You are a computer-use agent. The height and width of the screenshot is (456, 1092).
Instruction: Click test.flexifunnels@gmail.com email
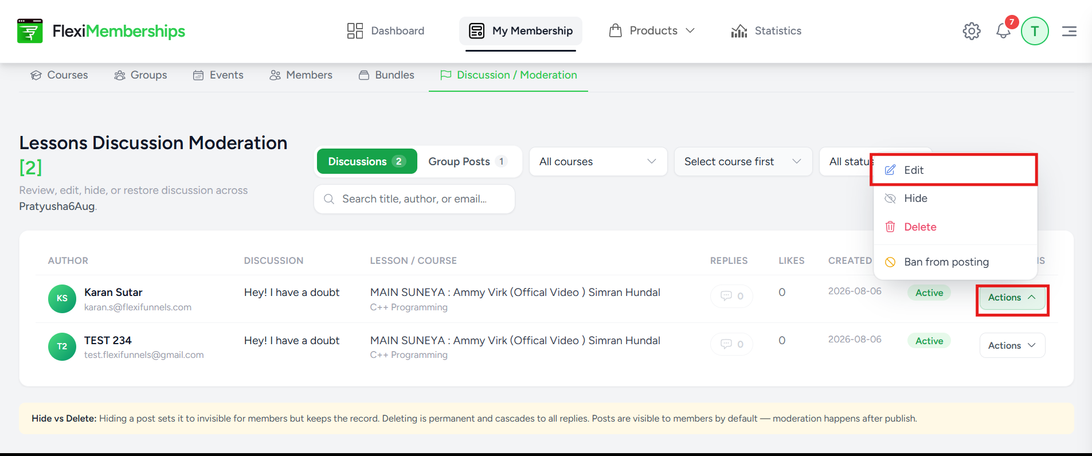click(144, 355)
